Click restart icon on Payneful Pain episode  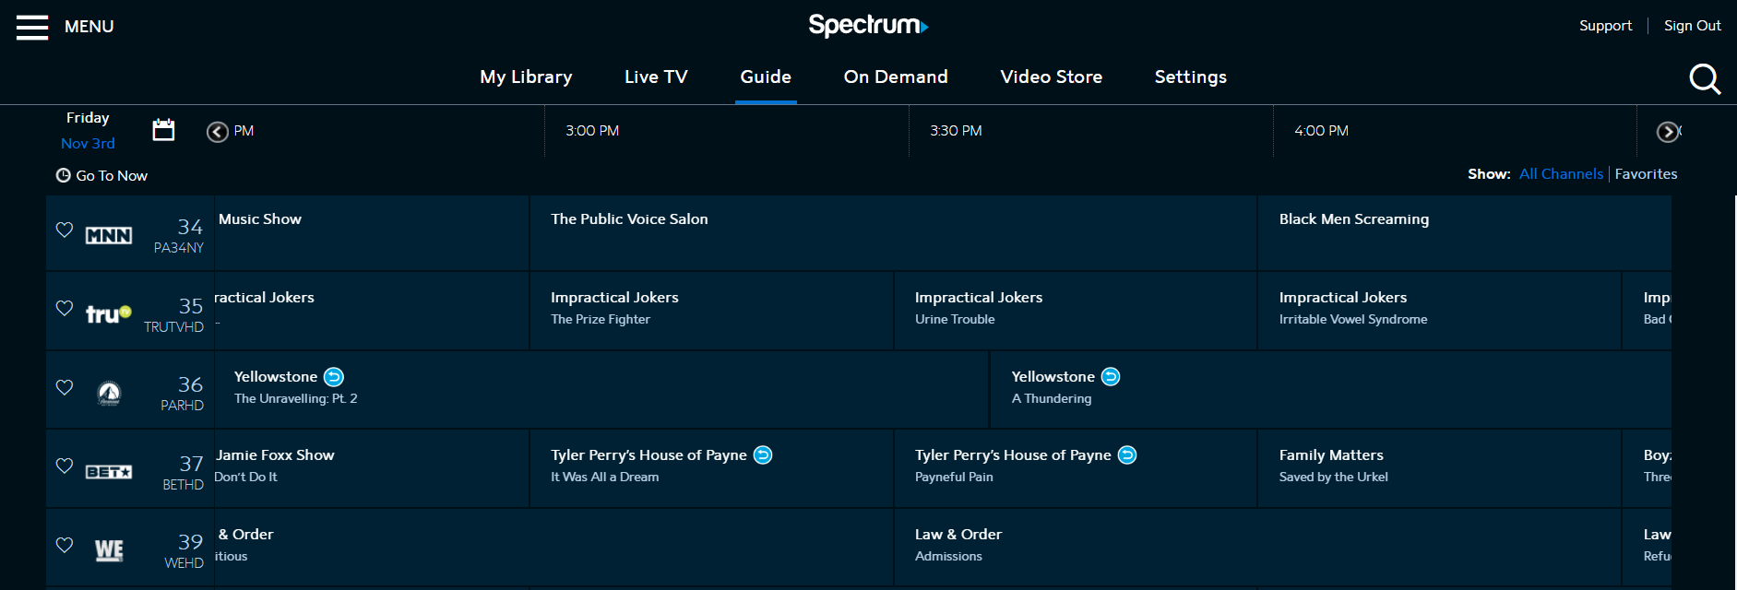(1127, 455)
